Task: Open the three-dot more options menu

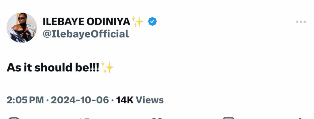Action: (x=301, y=22)
